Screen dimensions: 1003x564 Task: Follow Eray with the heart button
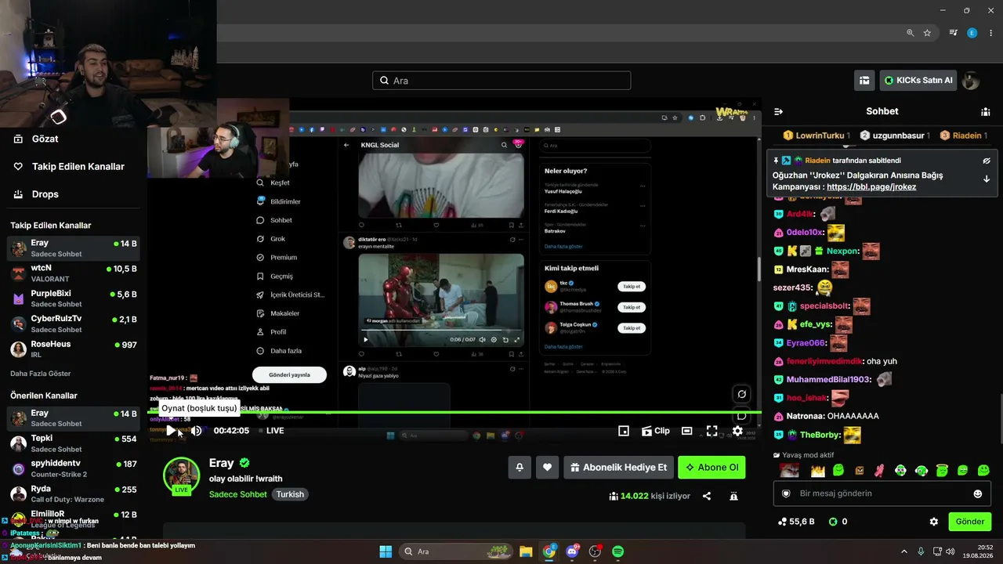coord(547,468)
